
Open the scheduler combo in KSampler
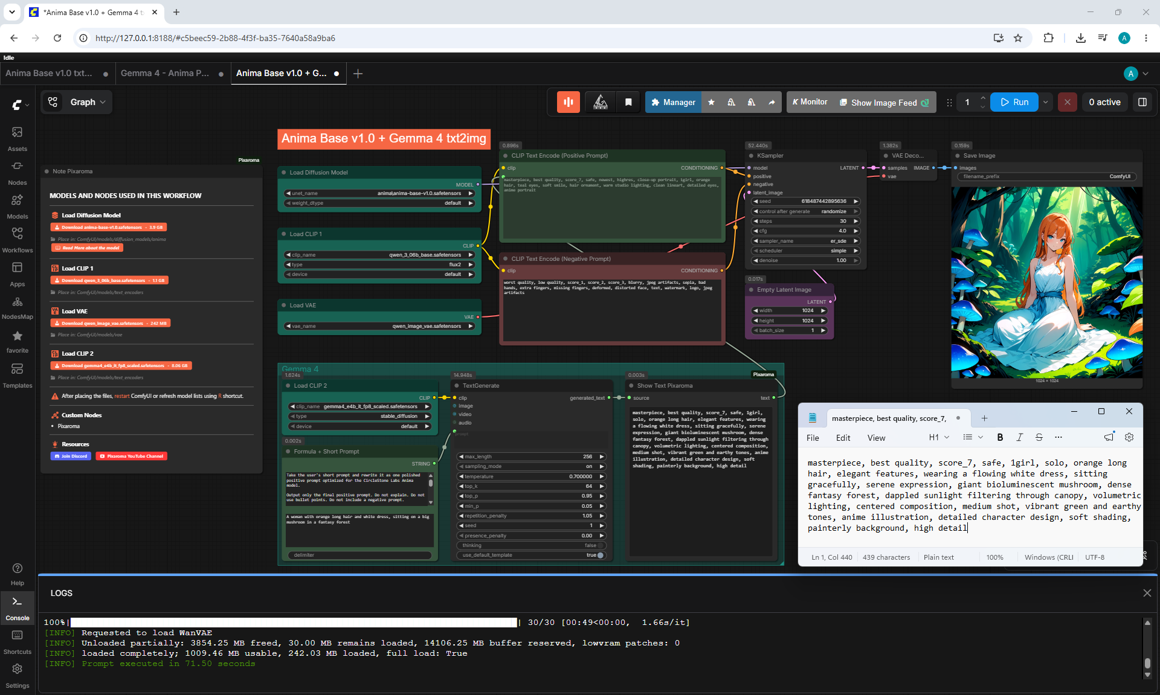click(805, 251)
